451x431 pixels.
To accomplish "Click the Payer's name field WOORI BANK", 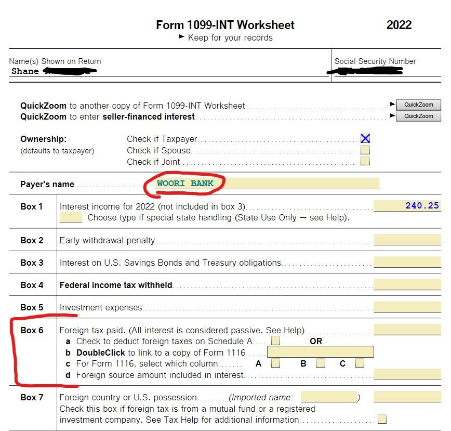I will [267, 184].
